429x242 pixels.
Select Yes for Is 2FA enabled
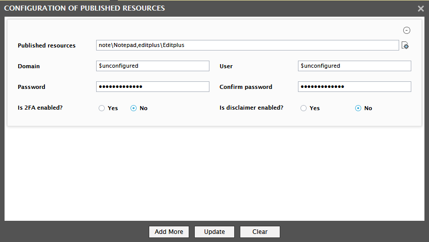click(x=102, y=108)
